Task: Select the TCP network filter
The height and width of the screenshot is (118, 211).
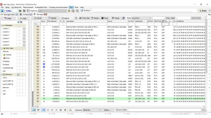Action: [x=4, y=91]
